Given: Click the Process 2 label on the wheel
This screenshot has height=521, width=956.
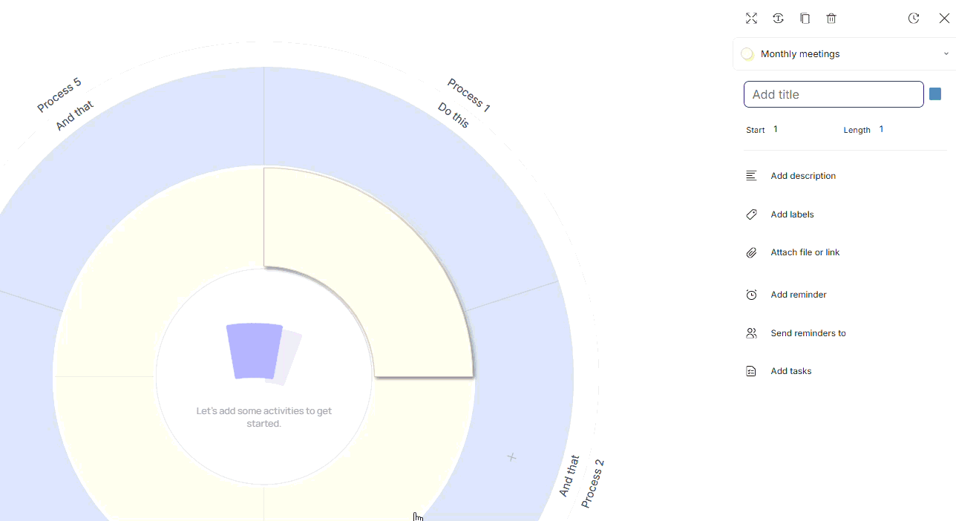Looking at the screenshot, I should pyautogui.click(x=592, y=484).
